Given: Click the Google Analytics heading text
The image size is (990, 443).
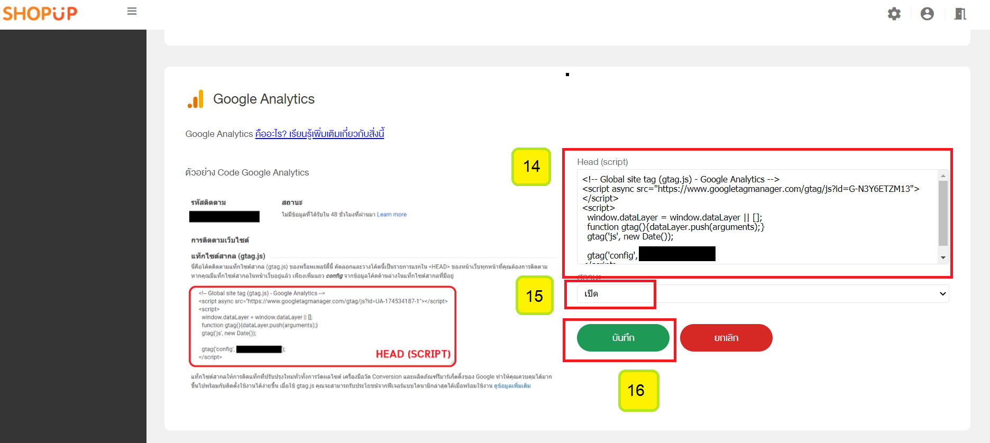Looking at the screenshot, I should pyautogui.click(x=264, y=99).
